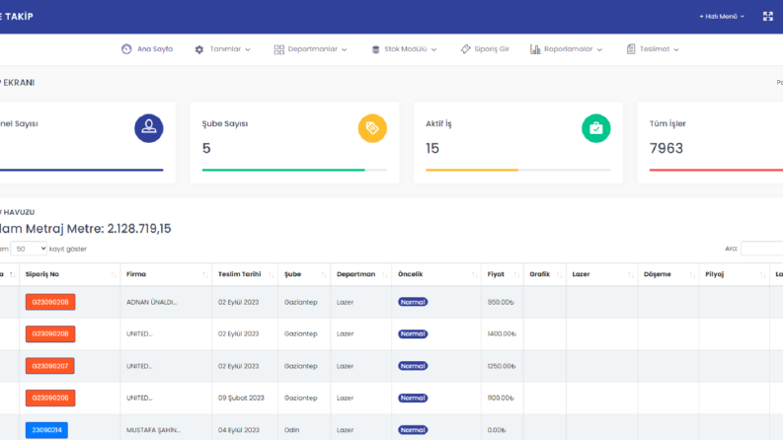Click the Sipariş Gir ticket icon
Image resolution: width=783 pixels, height=440 pixels.
click(x=465, y=49)
